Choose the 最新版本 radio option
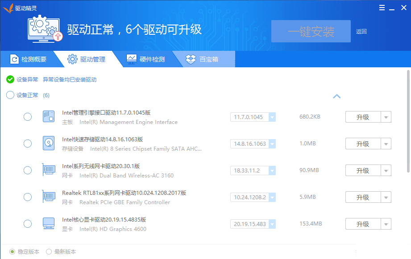Screen dimensions: 411x259 pos(49,252)
